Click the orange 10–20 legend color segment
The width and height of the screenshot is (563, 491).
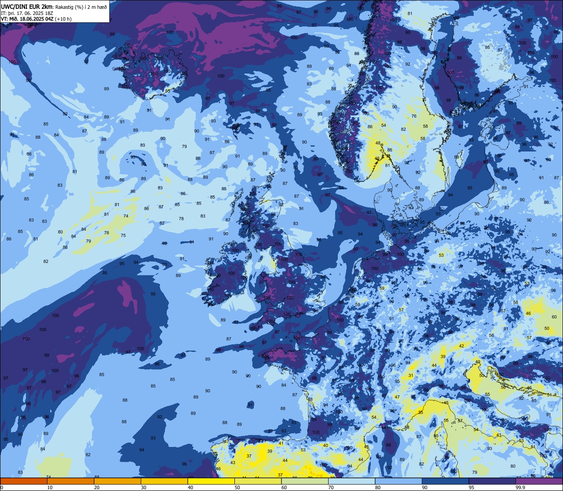pyautogui.click(x=70, y=481)
